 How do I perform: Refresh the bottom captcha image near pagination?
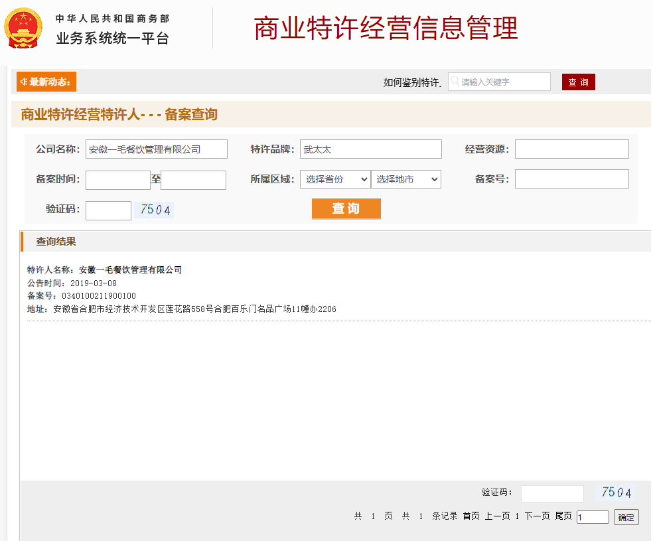coord(616,493)
